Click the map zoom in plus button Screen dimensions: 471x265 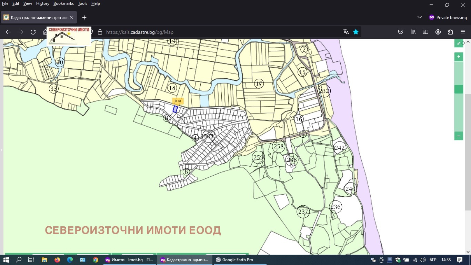tap(459, 57)
